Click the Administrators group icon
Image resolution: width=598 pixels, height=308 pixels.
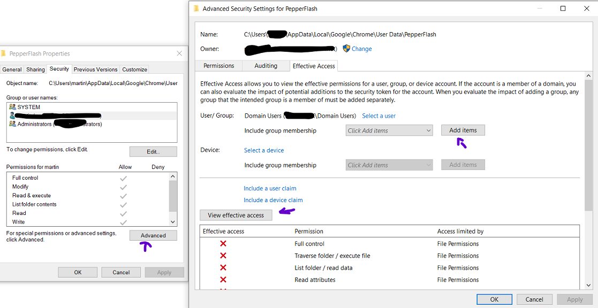[x=12, y=124]
